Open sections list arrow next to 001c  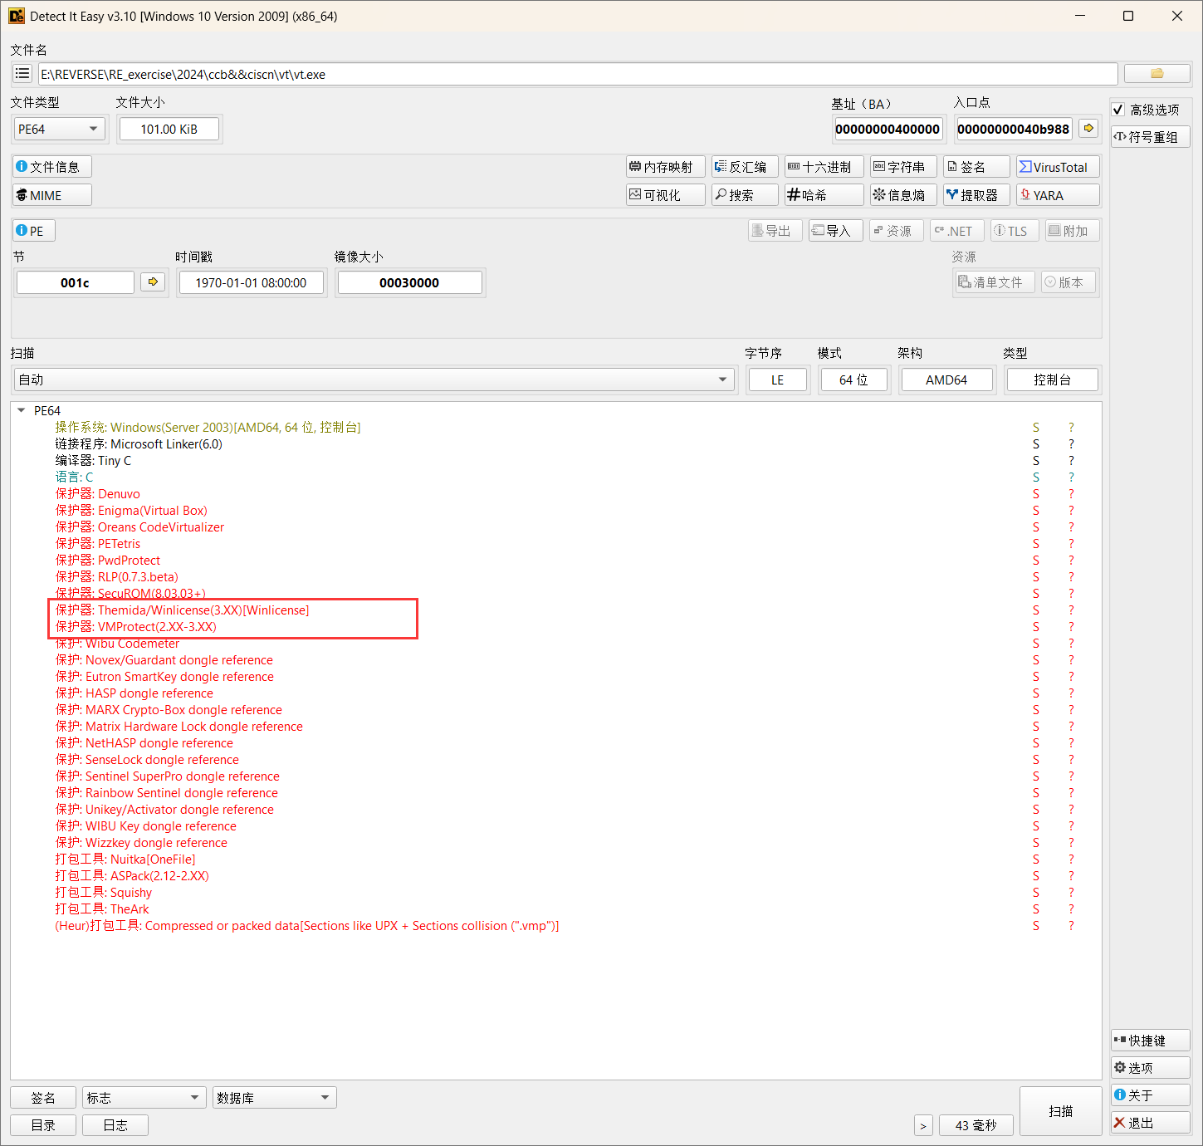coord(153,282)
